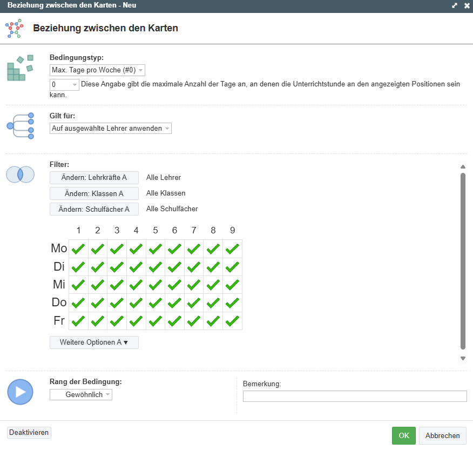
Task: Click the Venn diagram icon beside Filter
Action: [x=20, y=174]
